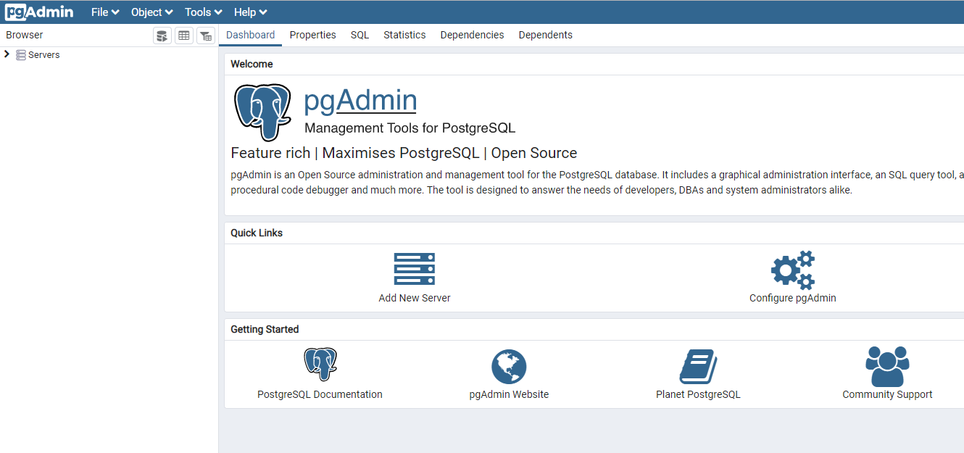
Task: Click the Add New Server link text
Action: click(x=415, y=298)
